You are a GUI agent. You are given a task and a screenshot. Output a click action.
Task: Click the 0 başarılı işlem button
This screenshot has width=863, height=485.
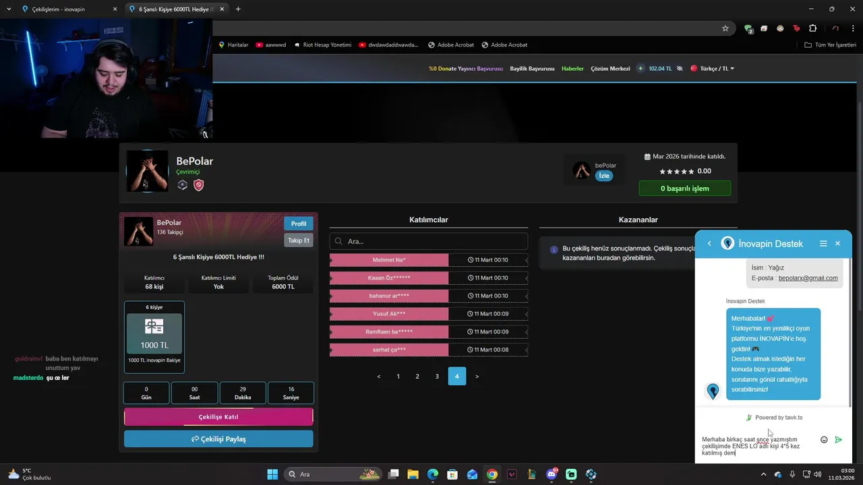684,189
